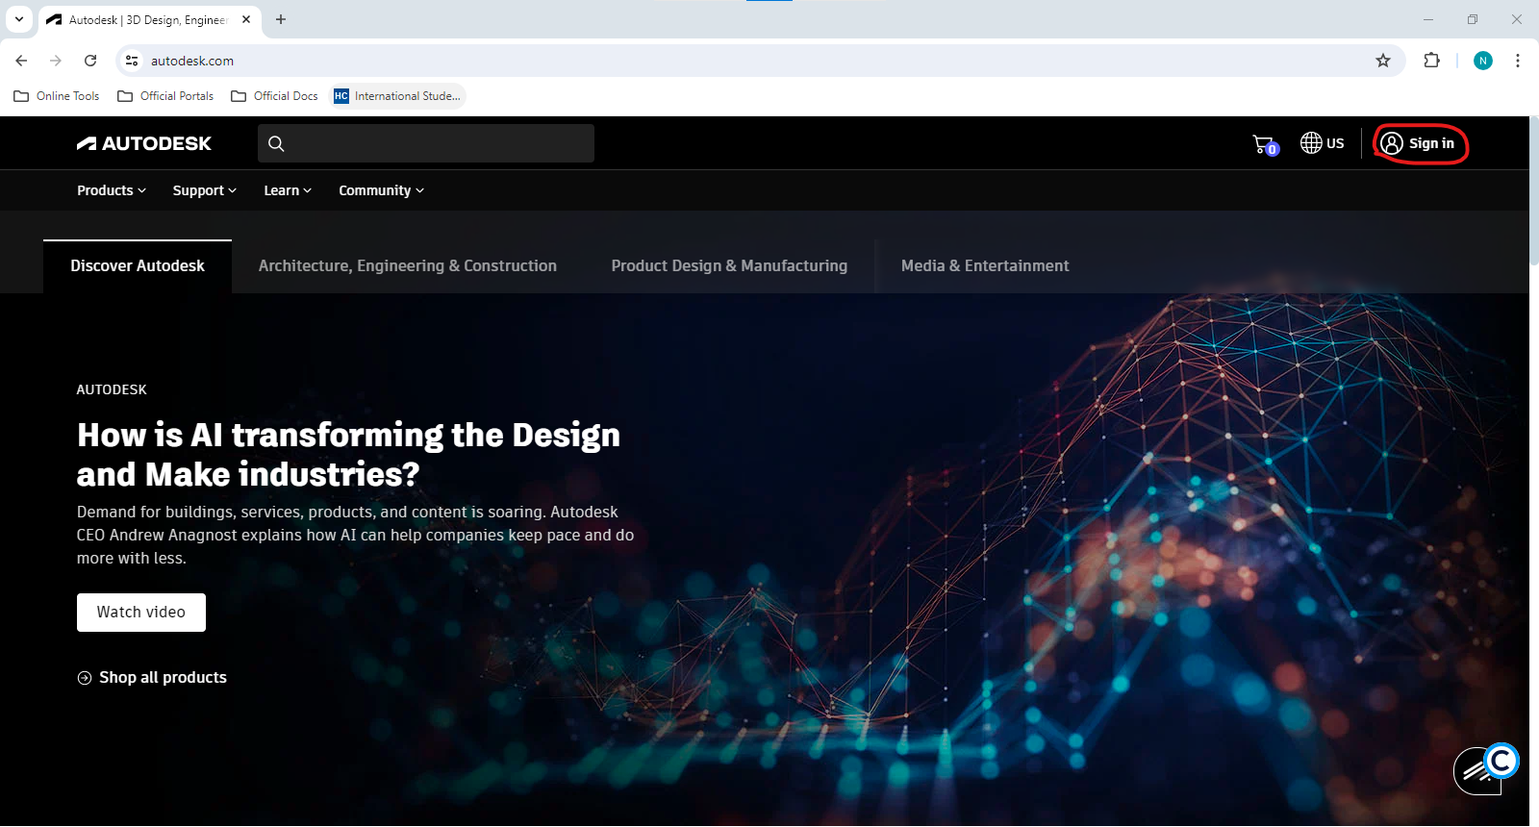Expand the Products menu
The height and width of the screenshot is (827, 1539).
(112, 190)
